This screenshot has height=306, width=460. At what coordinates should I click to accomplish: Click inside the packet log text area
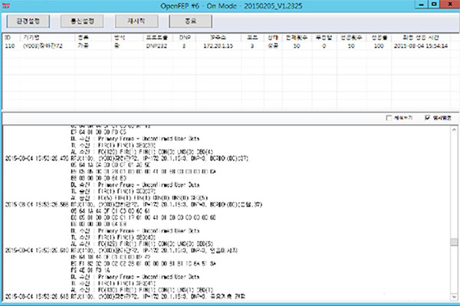(x=230, y=214)
